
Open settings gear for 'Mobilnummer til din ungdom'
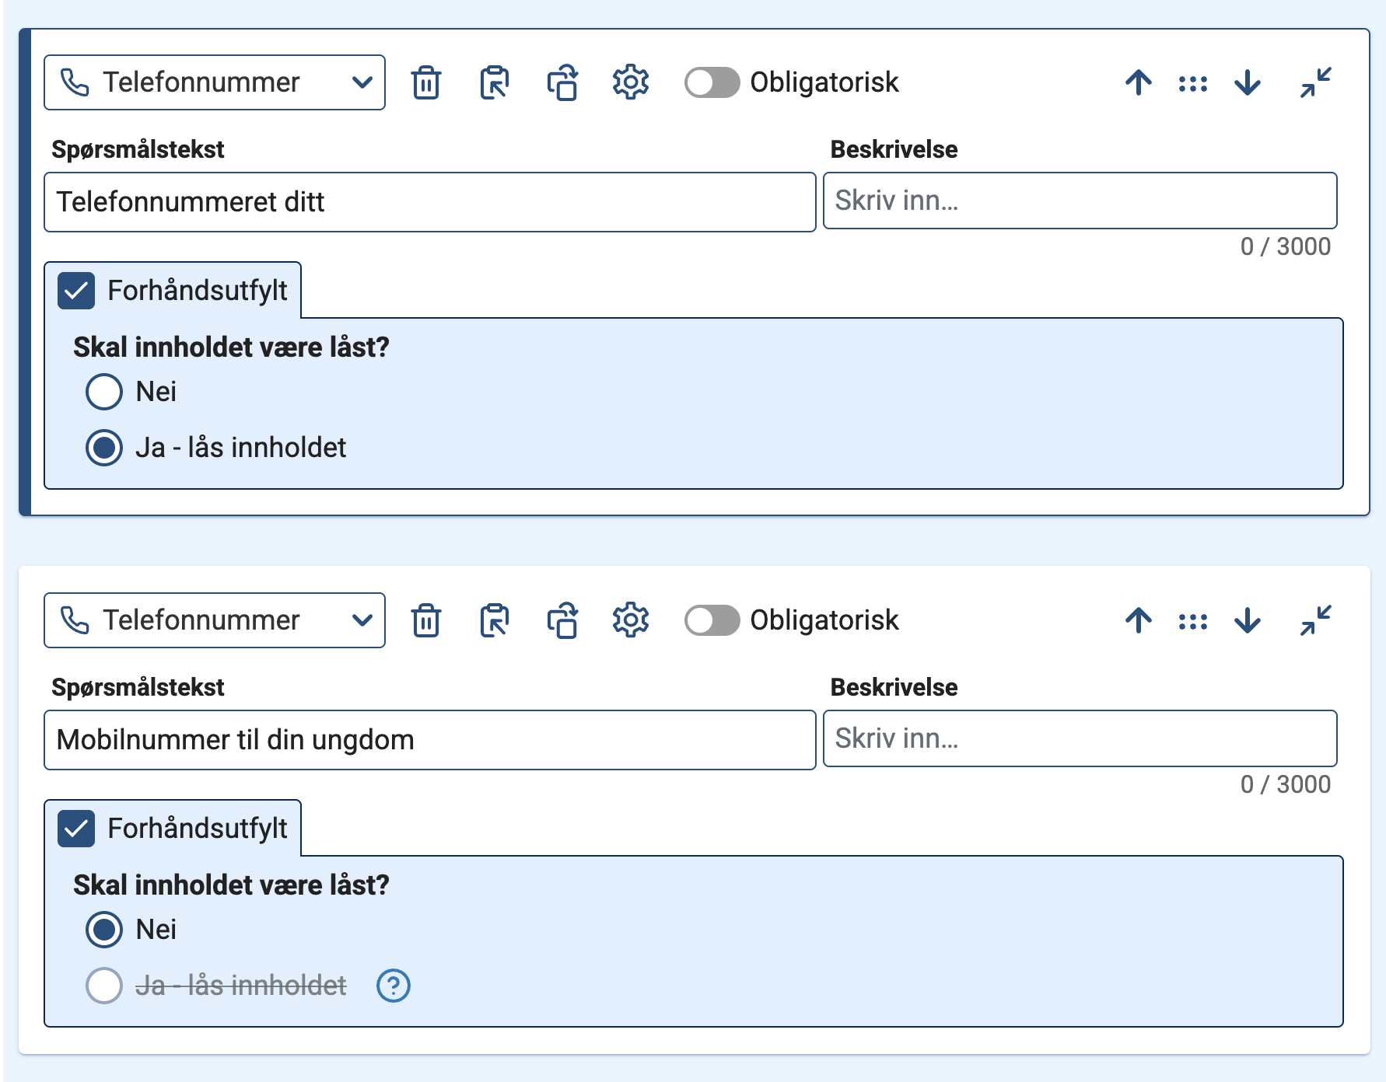631,620
